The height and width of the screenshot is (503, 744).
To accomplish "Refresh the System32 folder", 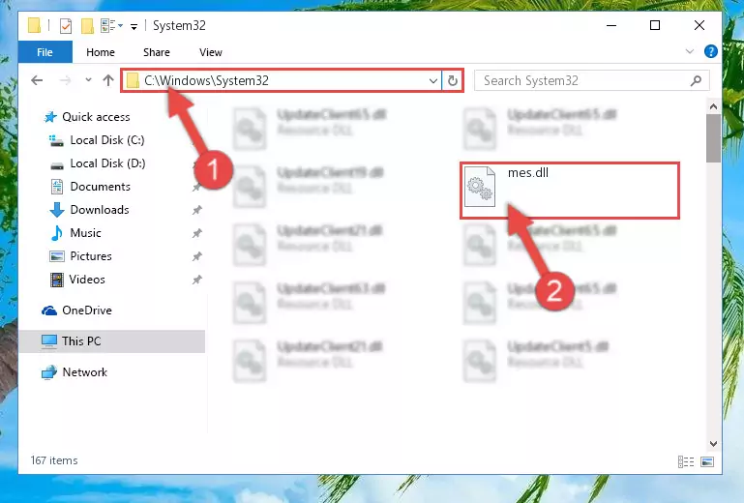I will [x=453, y=80].
